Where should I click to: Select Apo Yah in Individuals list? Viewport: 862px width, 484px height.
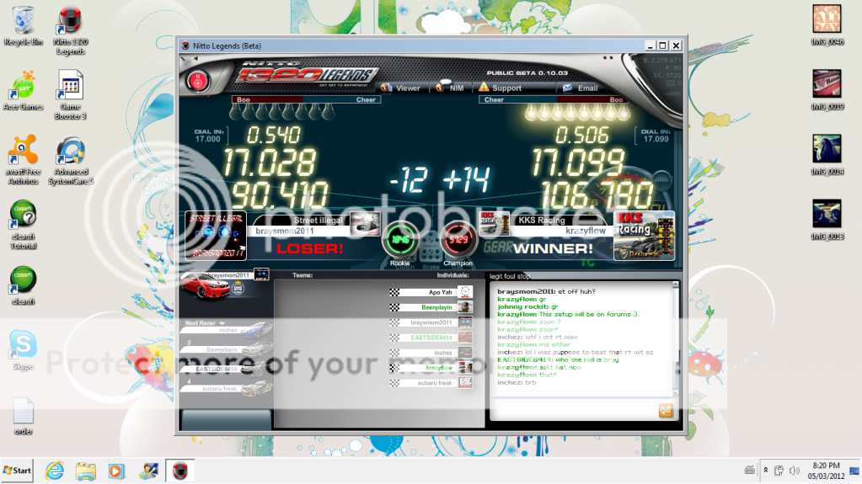click(x=441, y=292)
